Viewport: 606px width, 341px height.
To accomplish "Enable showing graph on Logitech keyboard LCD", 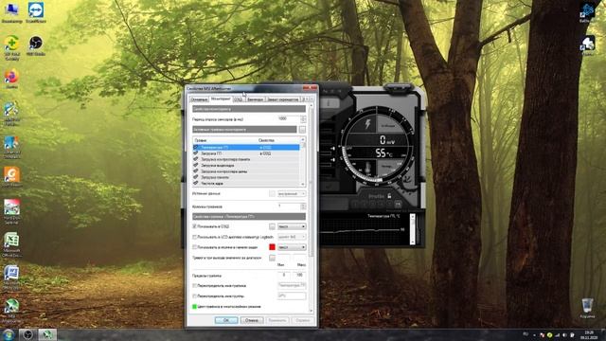I will point(195,237).
